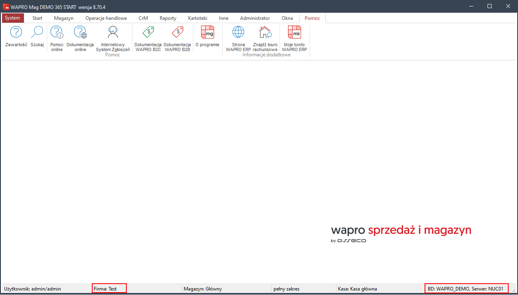
Task: Click BD: WAPRO_DEMO, Serwer: NUC01 entry
Action: click(x=466, y=289)
